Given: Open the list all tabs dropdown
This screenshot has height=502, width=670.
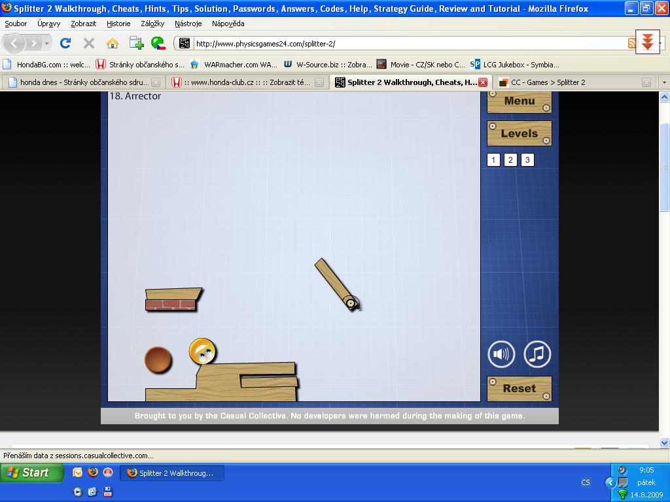Looking at the screenshot, I should pos(664,82).
